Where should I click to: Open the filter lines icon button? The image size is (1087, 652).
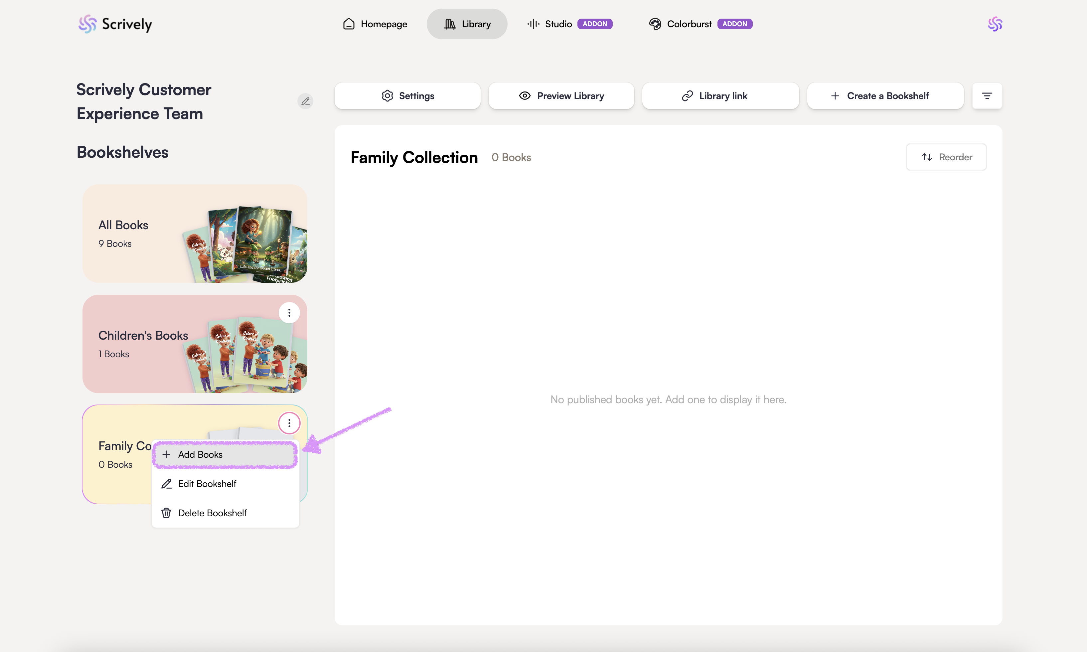pos(987,96)
